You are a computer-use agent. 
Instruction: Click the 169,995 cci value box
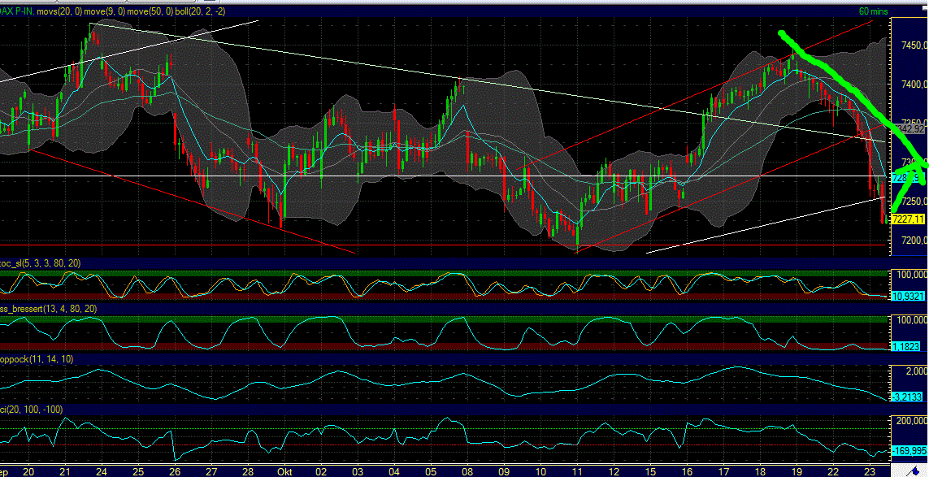(x=908, y=449)
